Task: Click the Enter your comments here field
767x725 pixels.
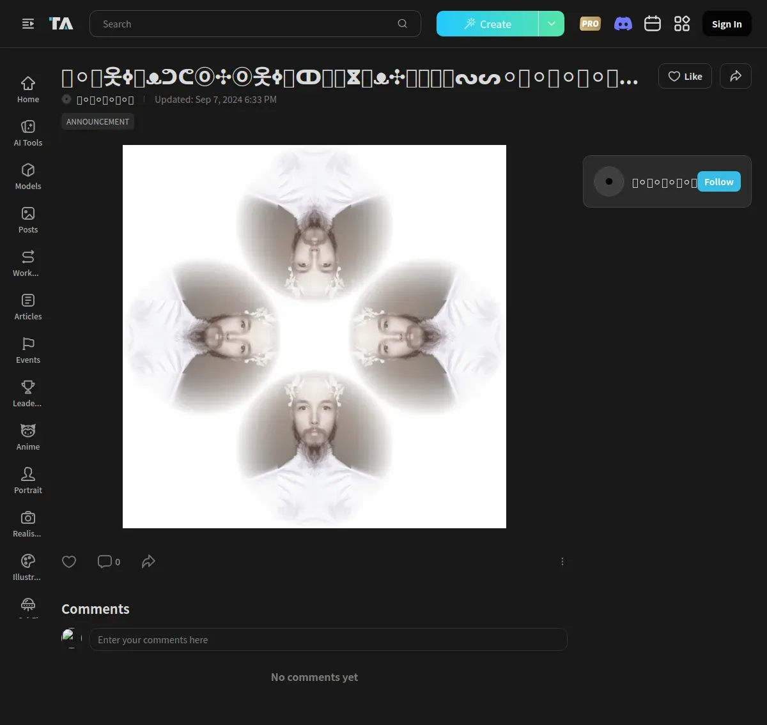Action: click(329, 639)
